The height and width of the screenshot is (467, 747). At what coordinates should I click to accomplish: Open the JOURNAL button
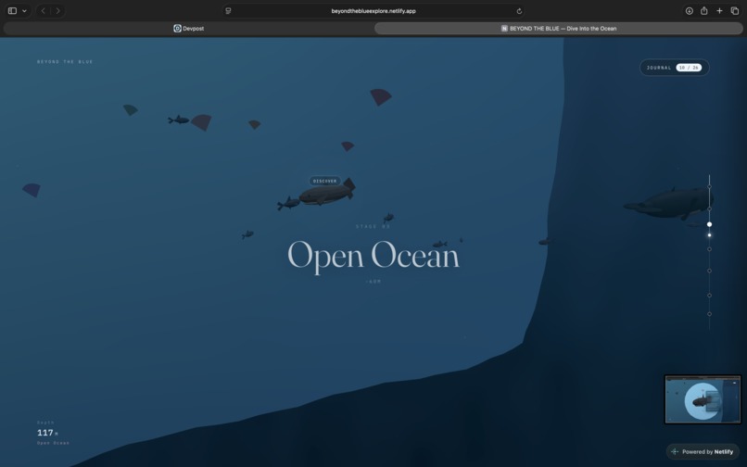point(674,68)
